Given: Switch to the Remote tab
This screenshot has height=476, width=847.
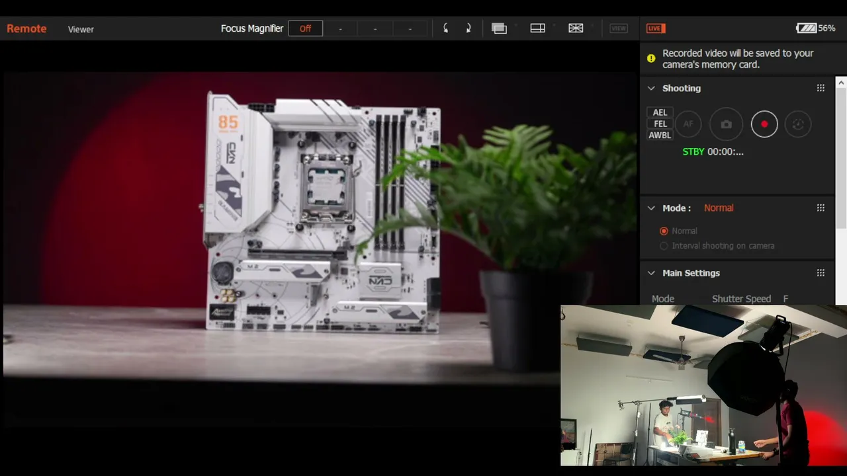Looking at the screenshot, I should [26, 28].
